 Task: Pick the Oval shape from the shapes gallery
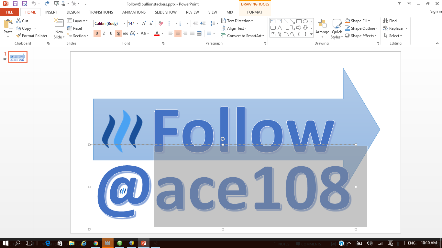305,21
